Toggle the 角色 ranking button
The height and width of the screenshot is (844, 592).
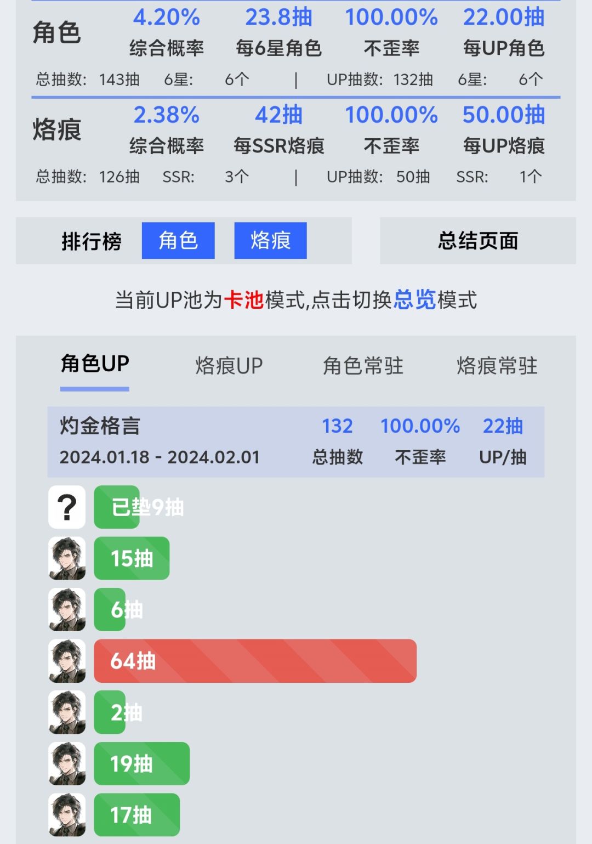click(178, 240)
